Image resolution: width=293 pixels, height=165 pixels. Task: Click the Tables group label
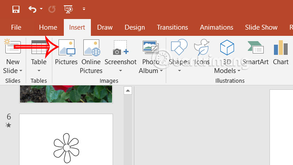(39, 81)
